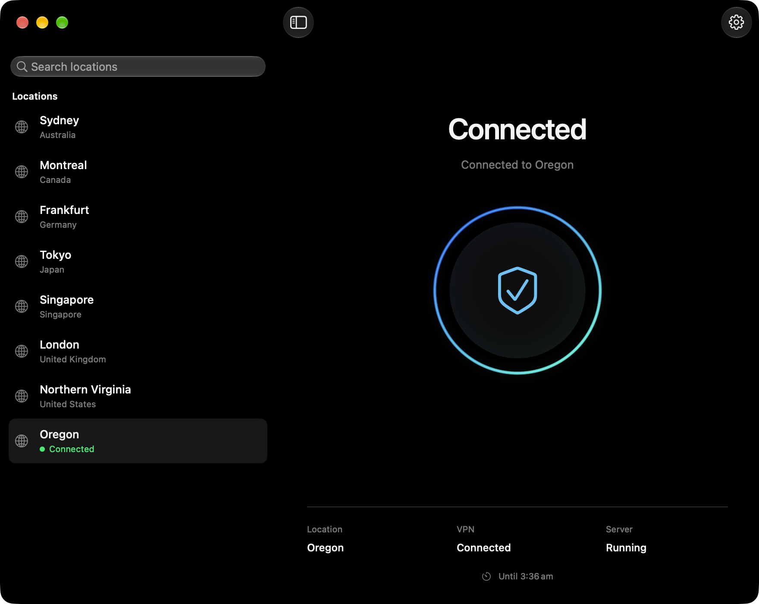This screenshot has height=604, width=759.
Task: Click the large 'Connected' heading
Action: tap(517, 129)
